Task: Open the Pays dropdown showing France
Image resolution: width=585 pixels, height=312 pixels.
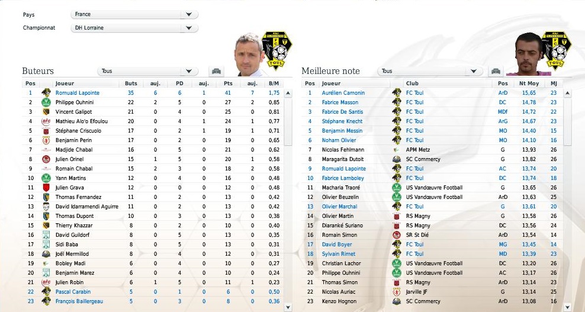Action: (x=134, y=14)
